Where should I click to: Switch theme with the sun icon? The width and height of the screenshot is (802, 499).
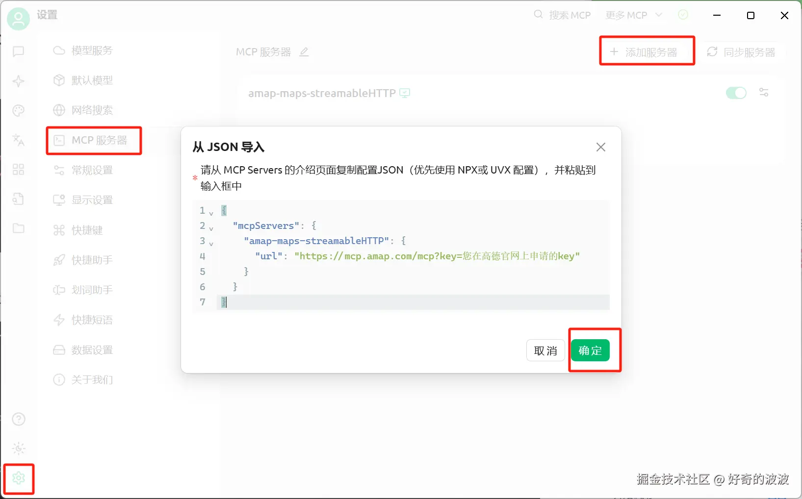(x=19, y=449)
